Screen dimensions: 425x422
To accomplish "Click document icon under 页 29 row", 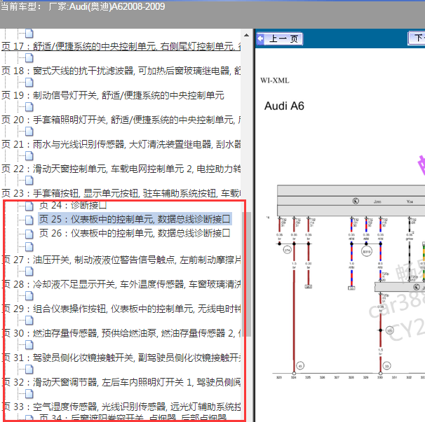I will pos(29,321).
